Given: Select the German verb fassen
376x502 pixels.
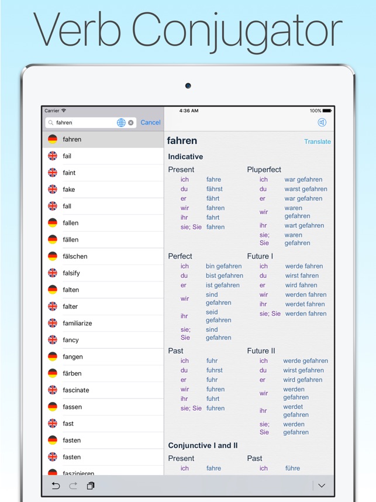Looking at the screenshot, I should pos(103,407).
